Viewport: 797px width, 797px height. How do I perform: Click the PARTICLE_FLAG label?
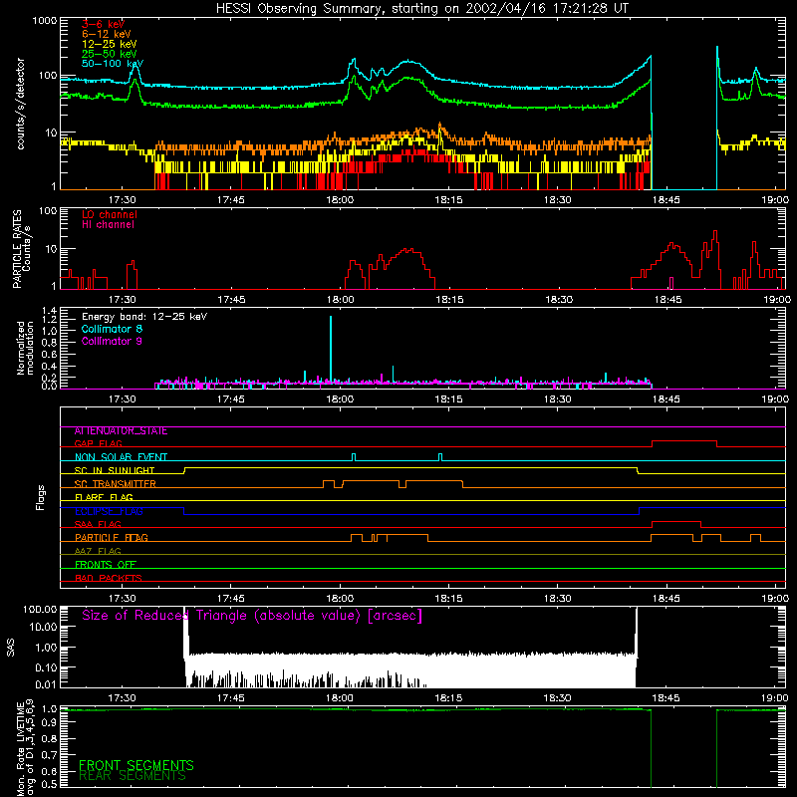[112, 538]
